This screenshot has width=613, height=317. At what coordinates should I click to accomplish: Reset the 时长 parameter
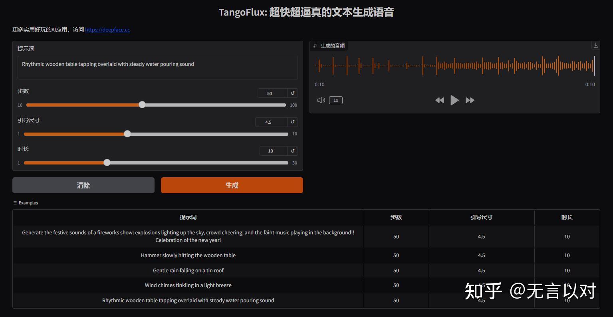pos(293,151)
